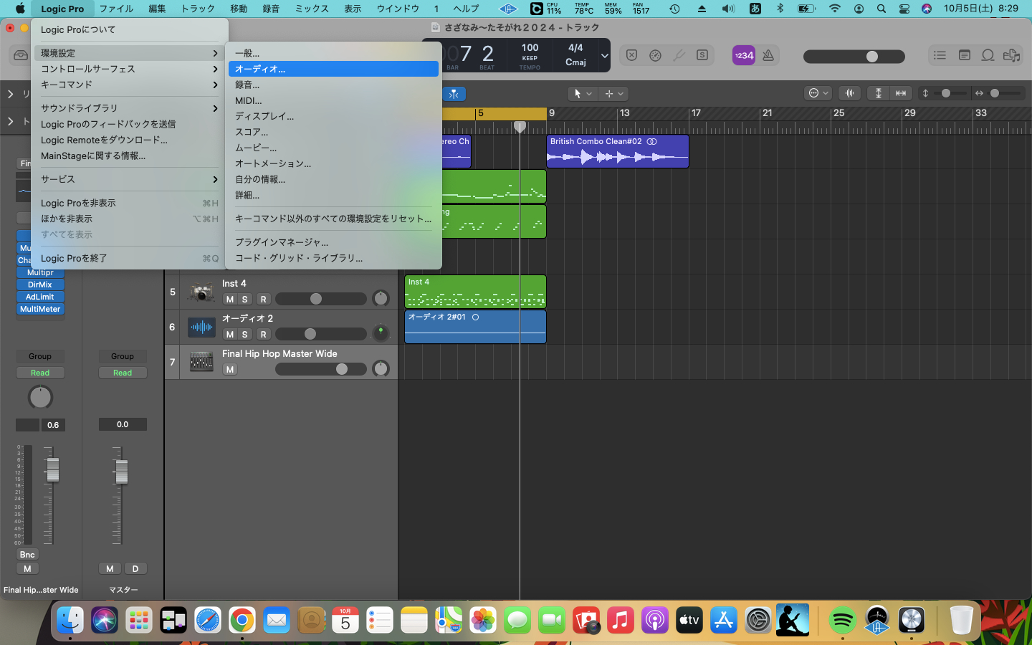Screen dimensions: 1032x645
Task: Open the AdLimit plug-in slot
Action: pos(40,297)
